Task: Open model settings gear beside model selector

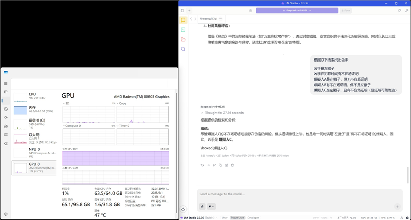Action: pos(250,10)
